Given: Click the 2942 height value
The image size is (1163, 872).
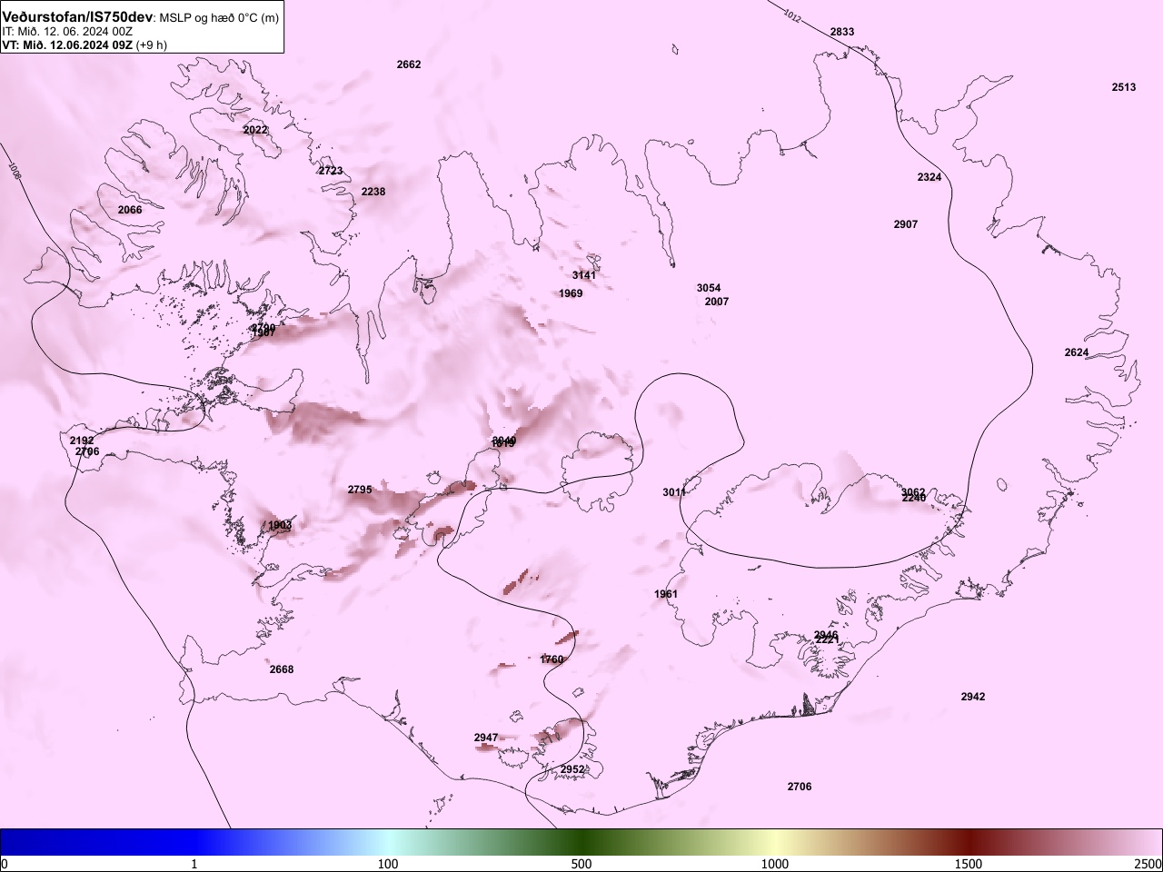Looking at the screenshot, I should coord(973,697).
